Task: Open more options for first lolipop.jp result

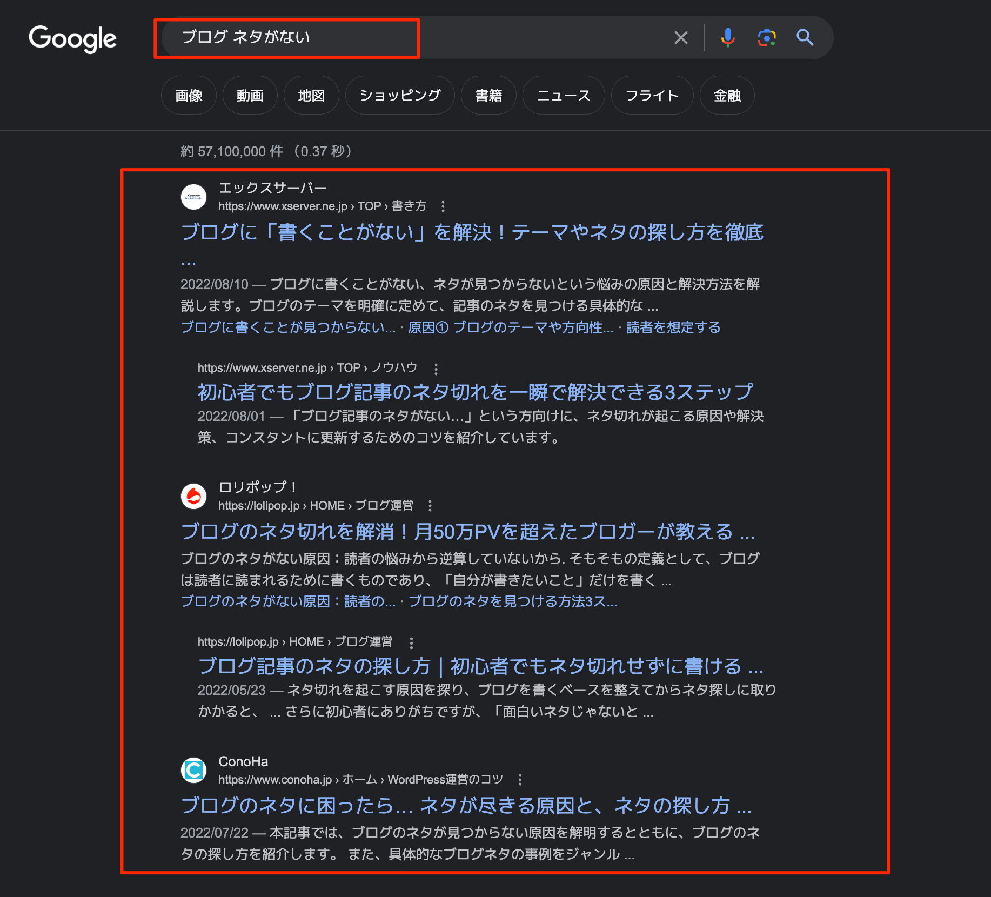Action: pyautogui.click(x=430, y=506)
